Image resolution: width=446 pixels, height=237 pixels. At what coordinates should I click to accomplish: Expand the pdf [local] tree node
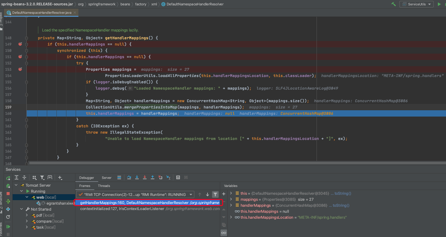(x=27, y=215)
